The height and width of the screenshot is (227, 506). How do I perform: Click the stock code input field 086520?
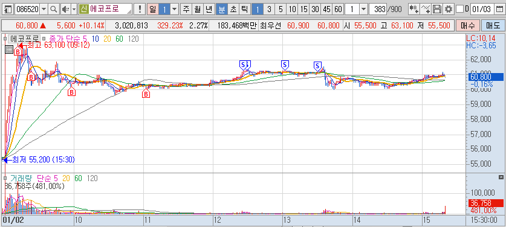[x=27, y=9]
